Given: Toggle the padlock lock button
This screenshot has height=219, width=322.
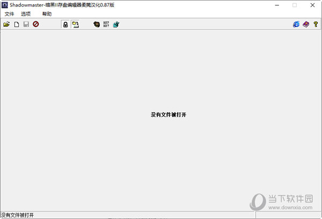Looking at the screenshot, I should click(65, 25).
